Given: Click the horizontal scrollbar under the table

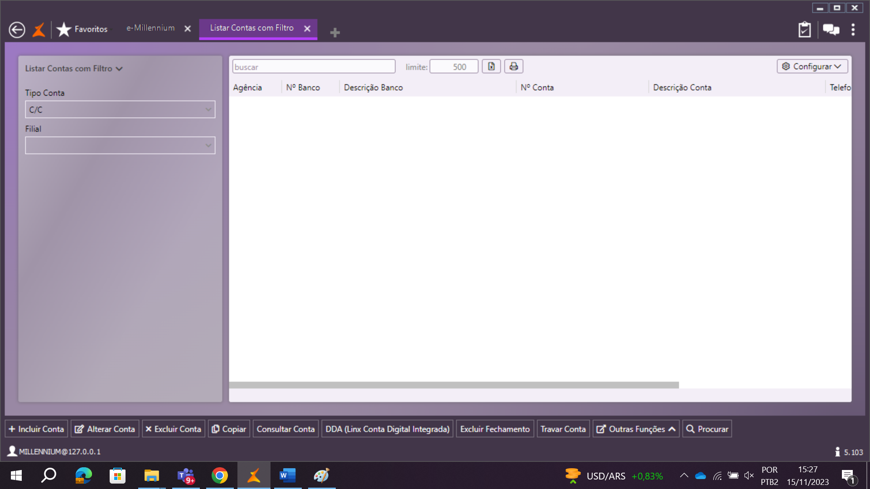Looking at the screenshot, I should click(453, 385).
